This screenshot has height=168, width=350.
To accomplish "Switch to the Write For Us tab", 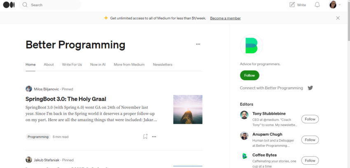I will point(72,65).
